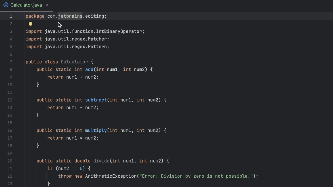Click the divide method name
This screenshot has height=187, width=333.
point(101,161)
